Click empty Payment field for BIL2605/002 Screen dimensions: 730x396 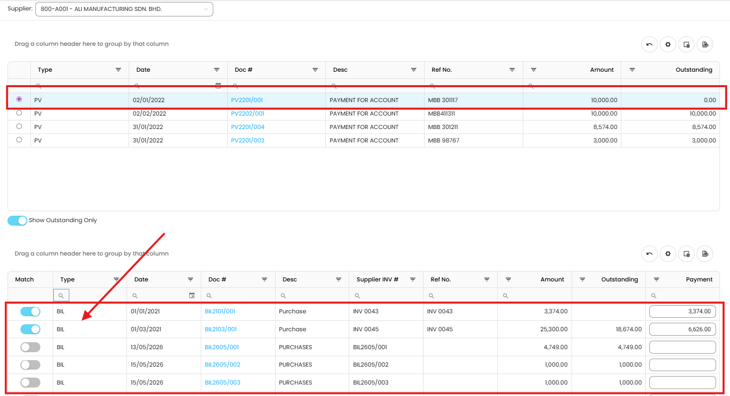[x=683, y=365]
